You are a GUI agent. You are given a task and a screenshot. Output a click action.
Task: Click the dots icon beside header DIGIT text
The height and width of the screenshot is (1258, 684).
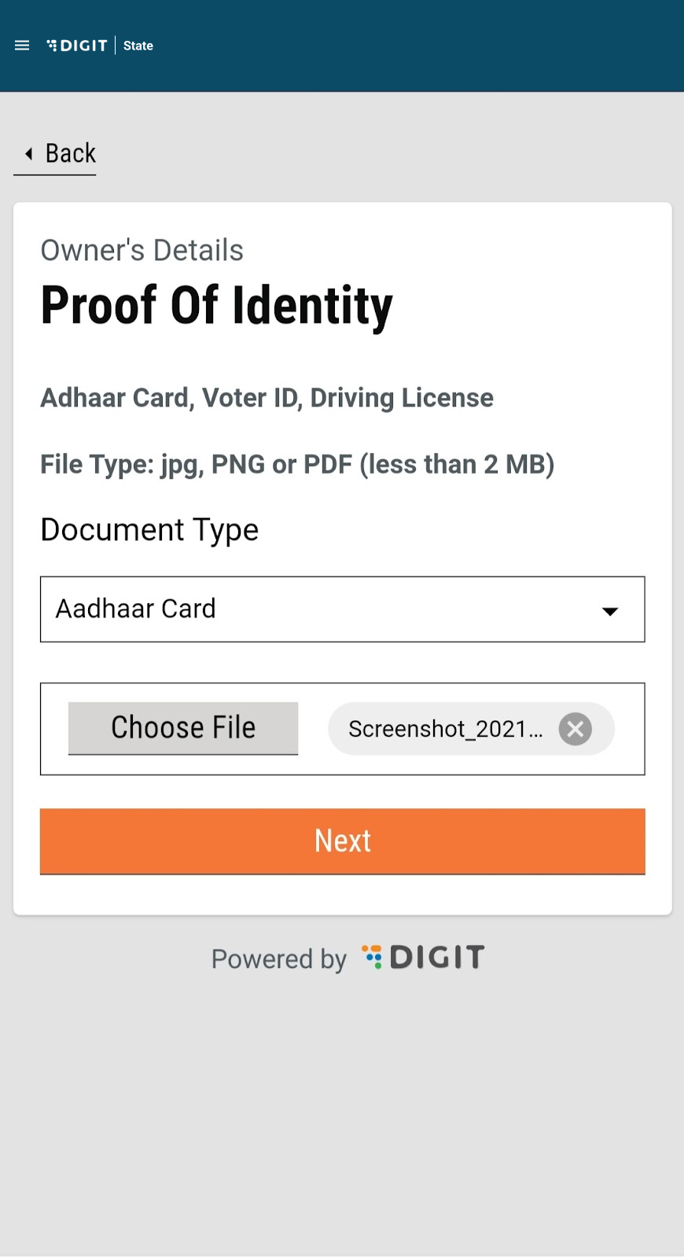[x=52, y=46]
